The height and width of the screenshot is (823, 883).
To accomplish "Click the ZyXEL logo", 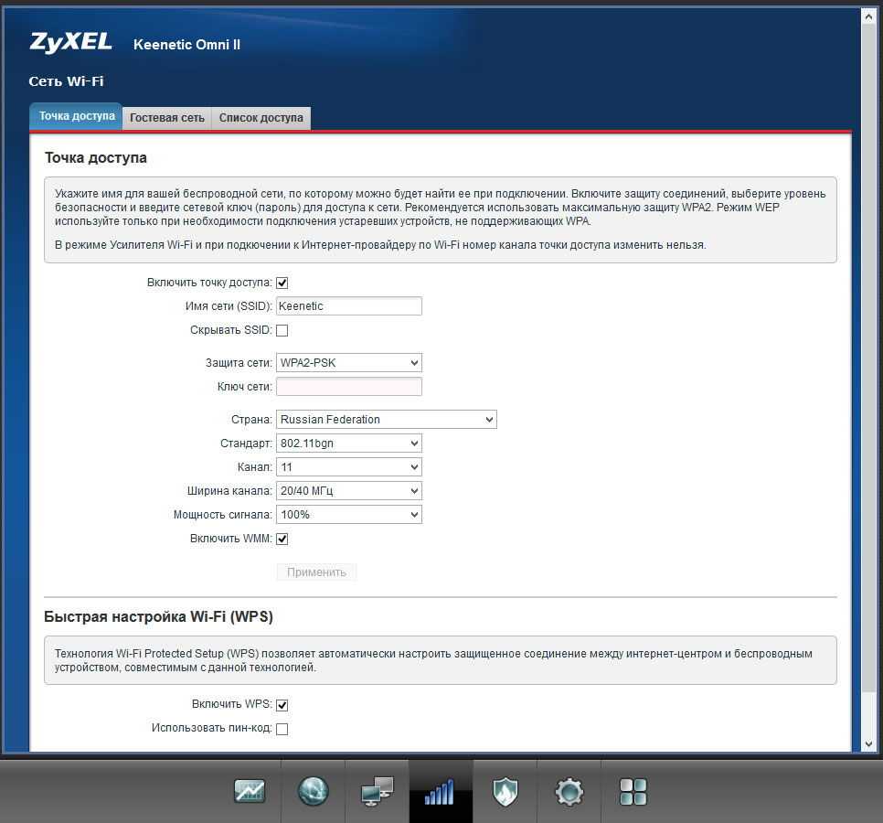I will click(x=70, y=42).
